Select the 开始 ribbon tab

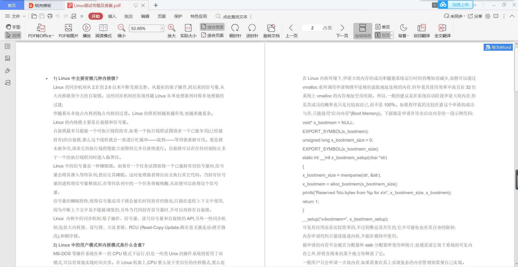96,16
